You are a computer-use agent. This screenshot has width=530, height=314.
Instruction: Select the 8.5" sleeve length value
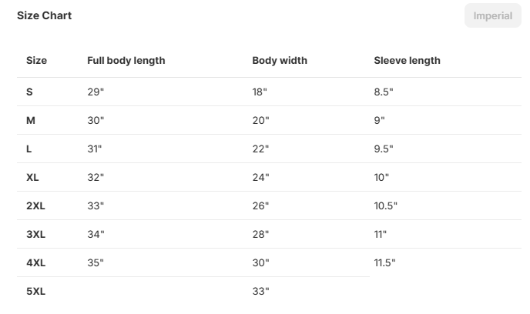coord(384,92)
